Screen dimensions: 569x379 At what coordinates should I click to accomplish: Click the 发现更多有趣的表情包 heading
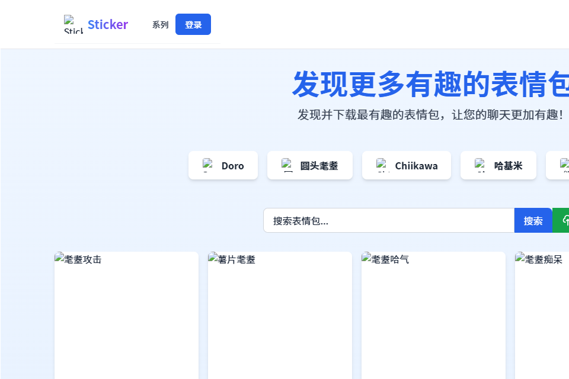(x=430, y=84)
